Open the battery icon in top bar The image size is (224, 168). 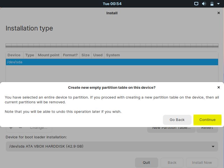[212, 4]
